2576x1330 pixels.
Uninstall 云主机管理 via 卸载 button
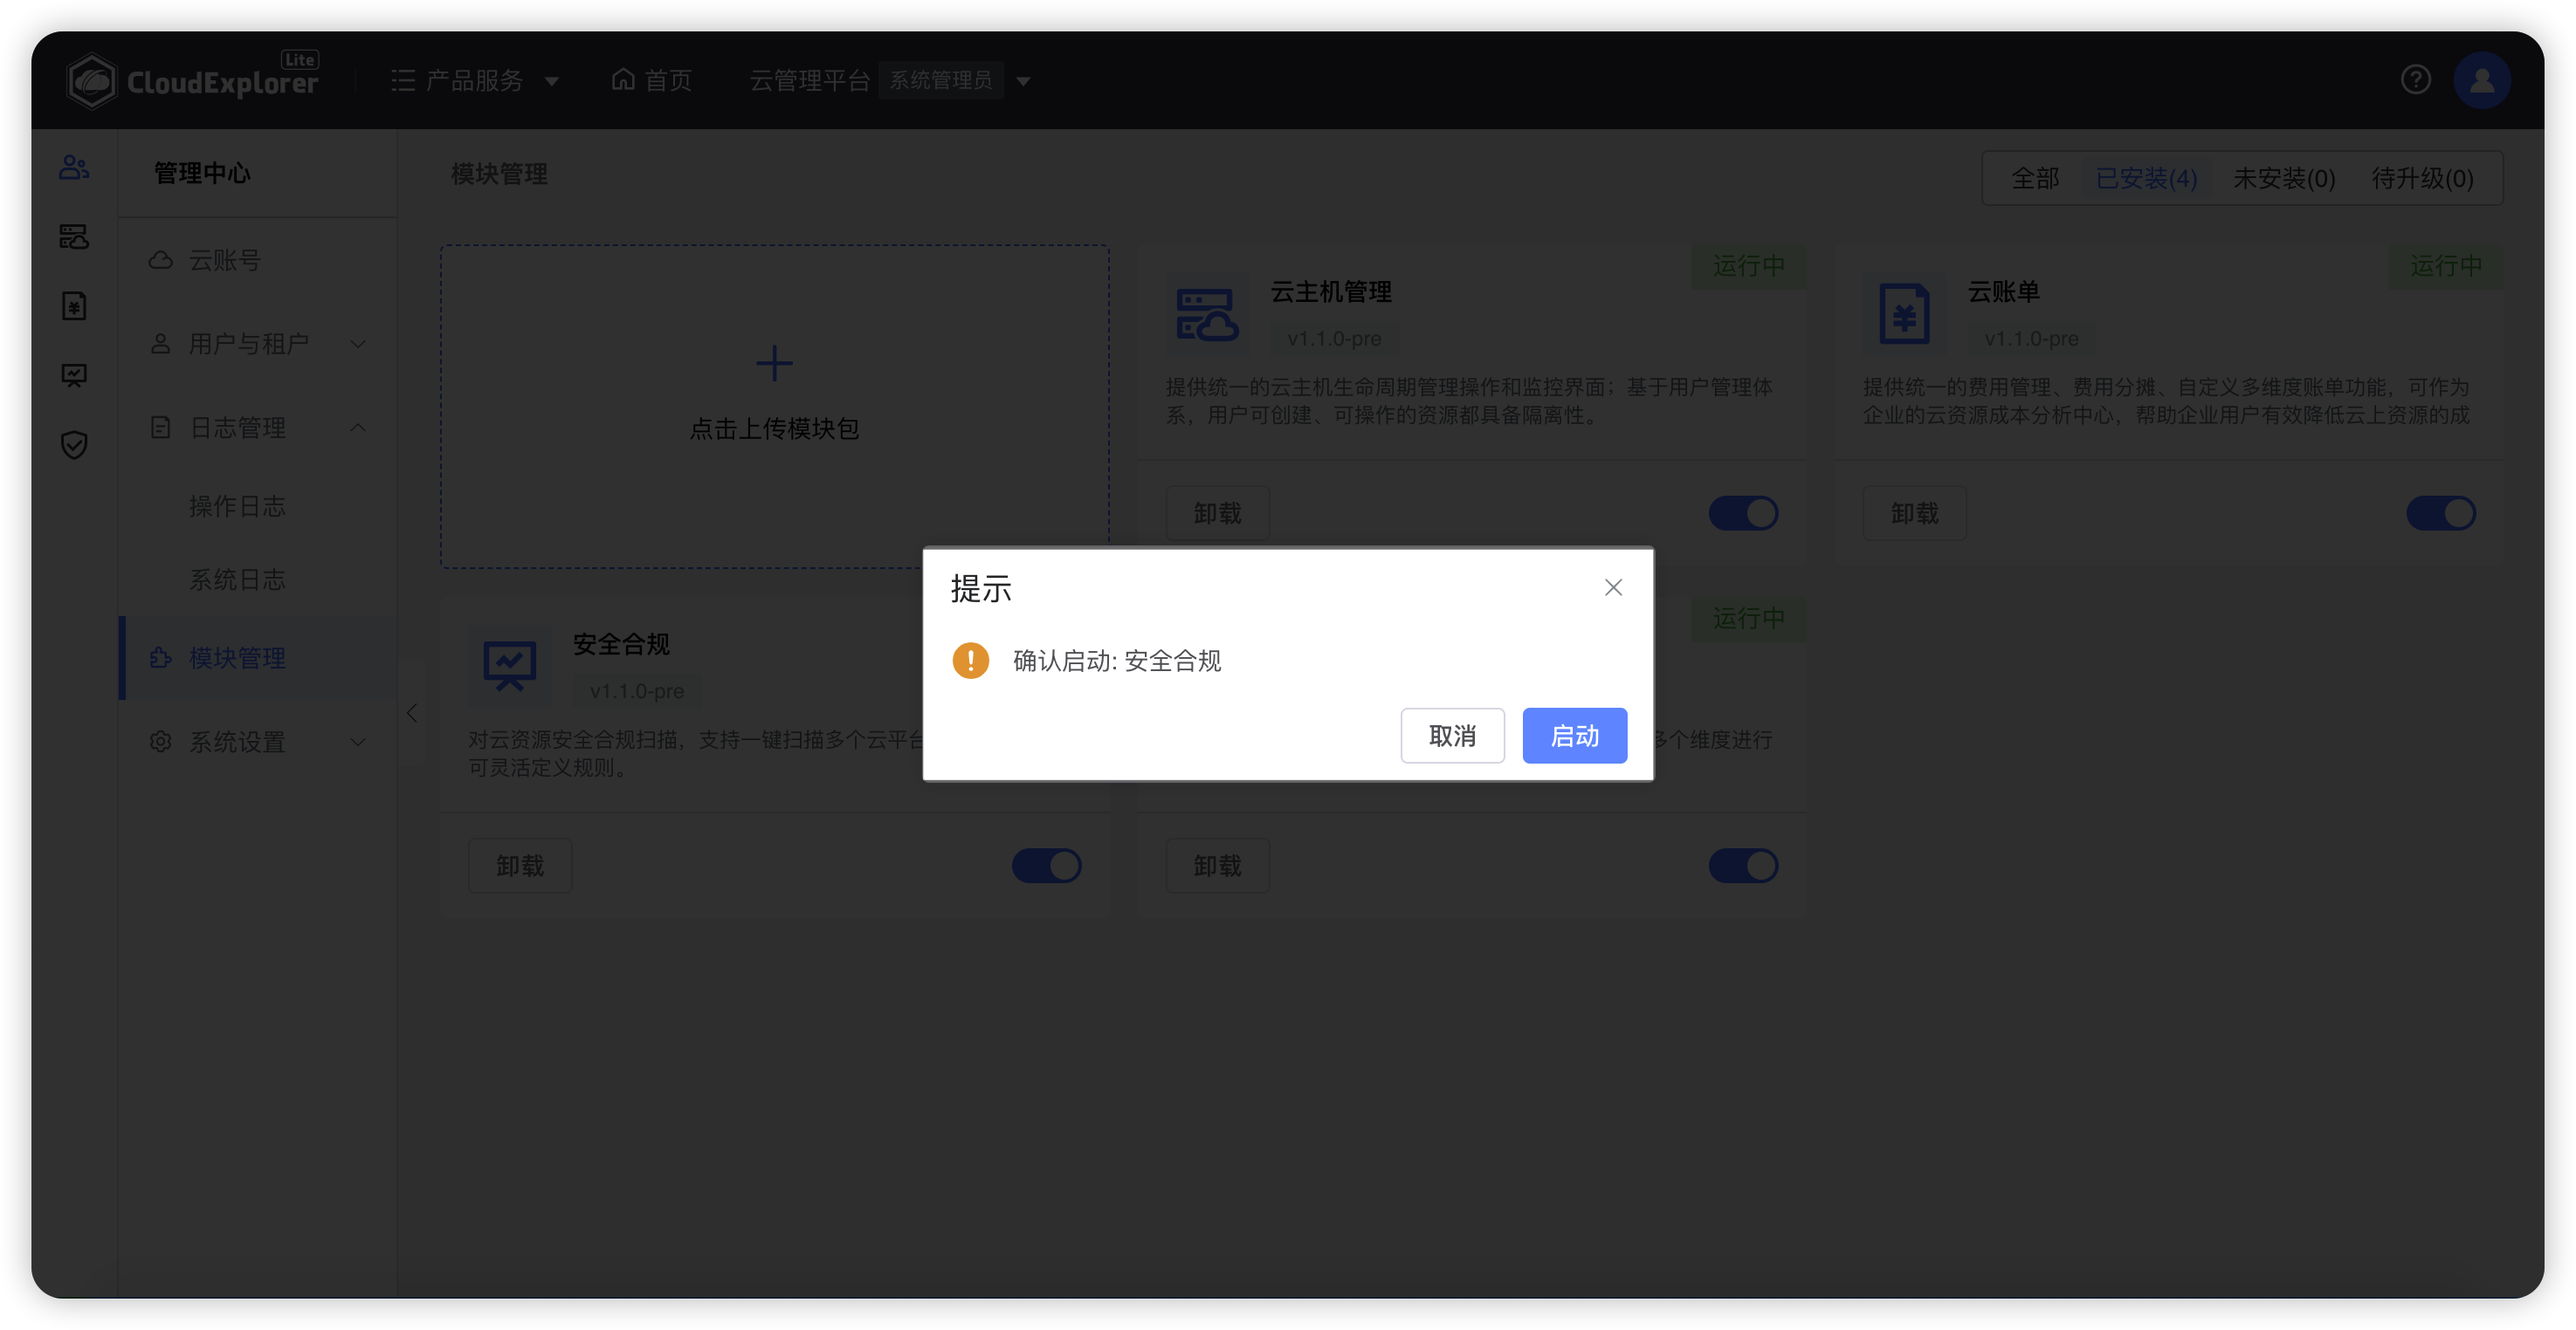pos(1217,512)
